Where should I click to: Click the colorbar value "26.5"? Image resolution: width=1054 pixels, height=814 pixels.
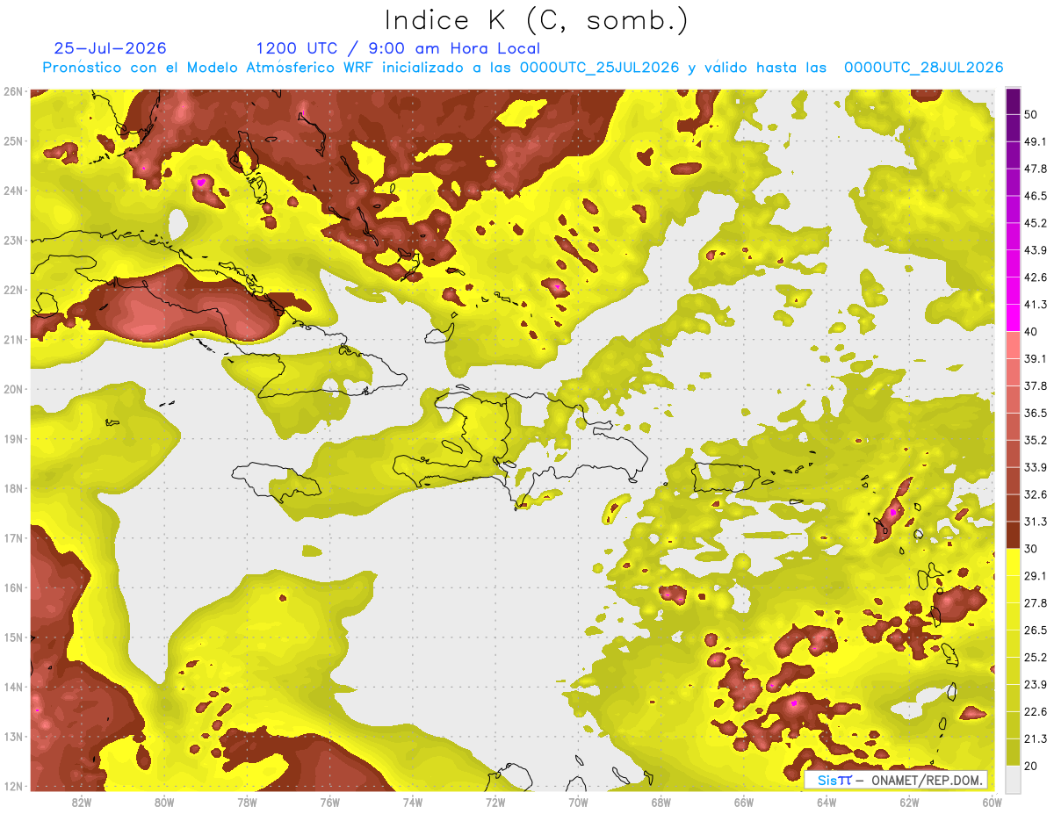point(1036,630)
